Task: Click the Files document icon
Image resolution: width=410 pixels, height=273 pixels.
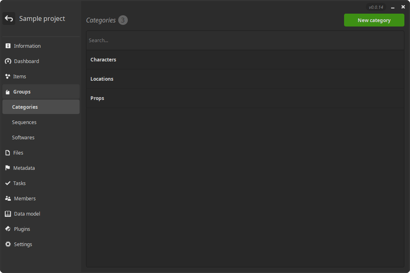Action: click(x=8, y=153)
